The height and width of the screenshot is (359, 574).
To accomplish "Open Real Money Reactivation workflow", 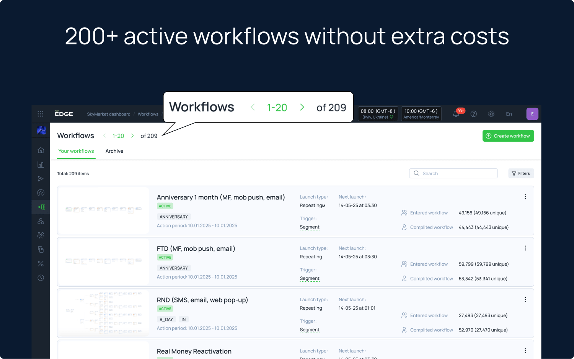I will [194, 351].
